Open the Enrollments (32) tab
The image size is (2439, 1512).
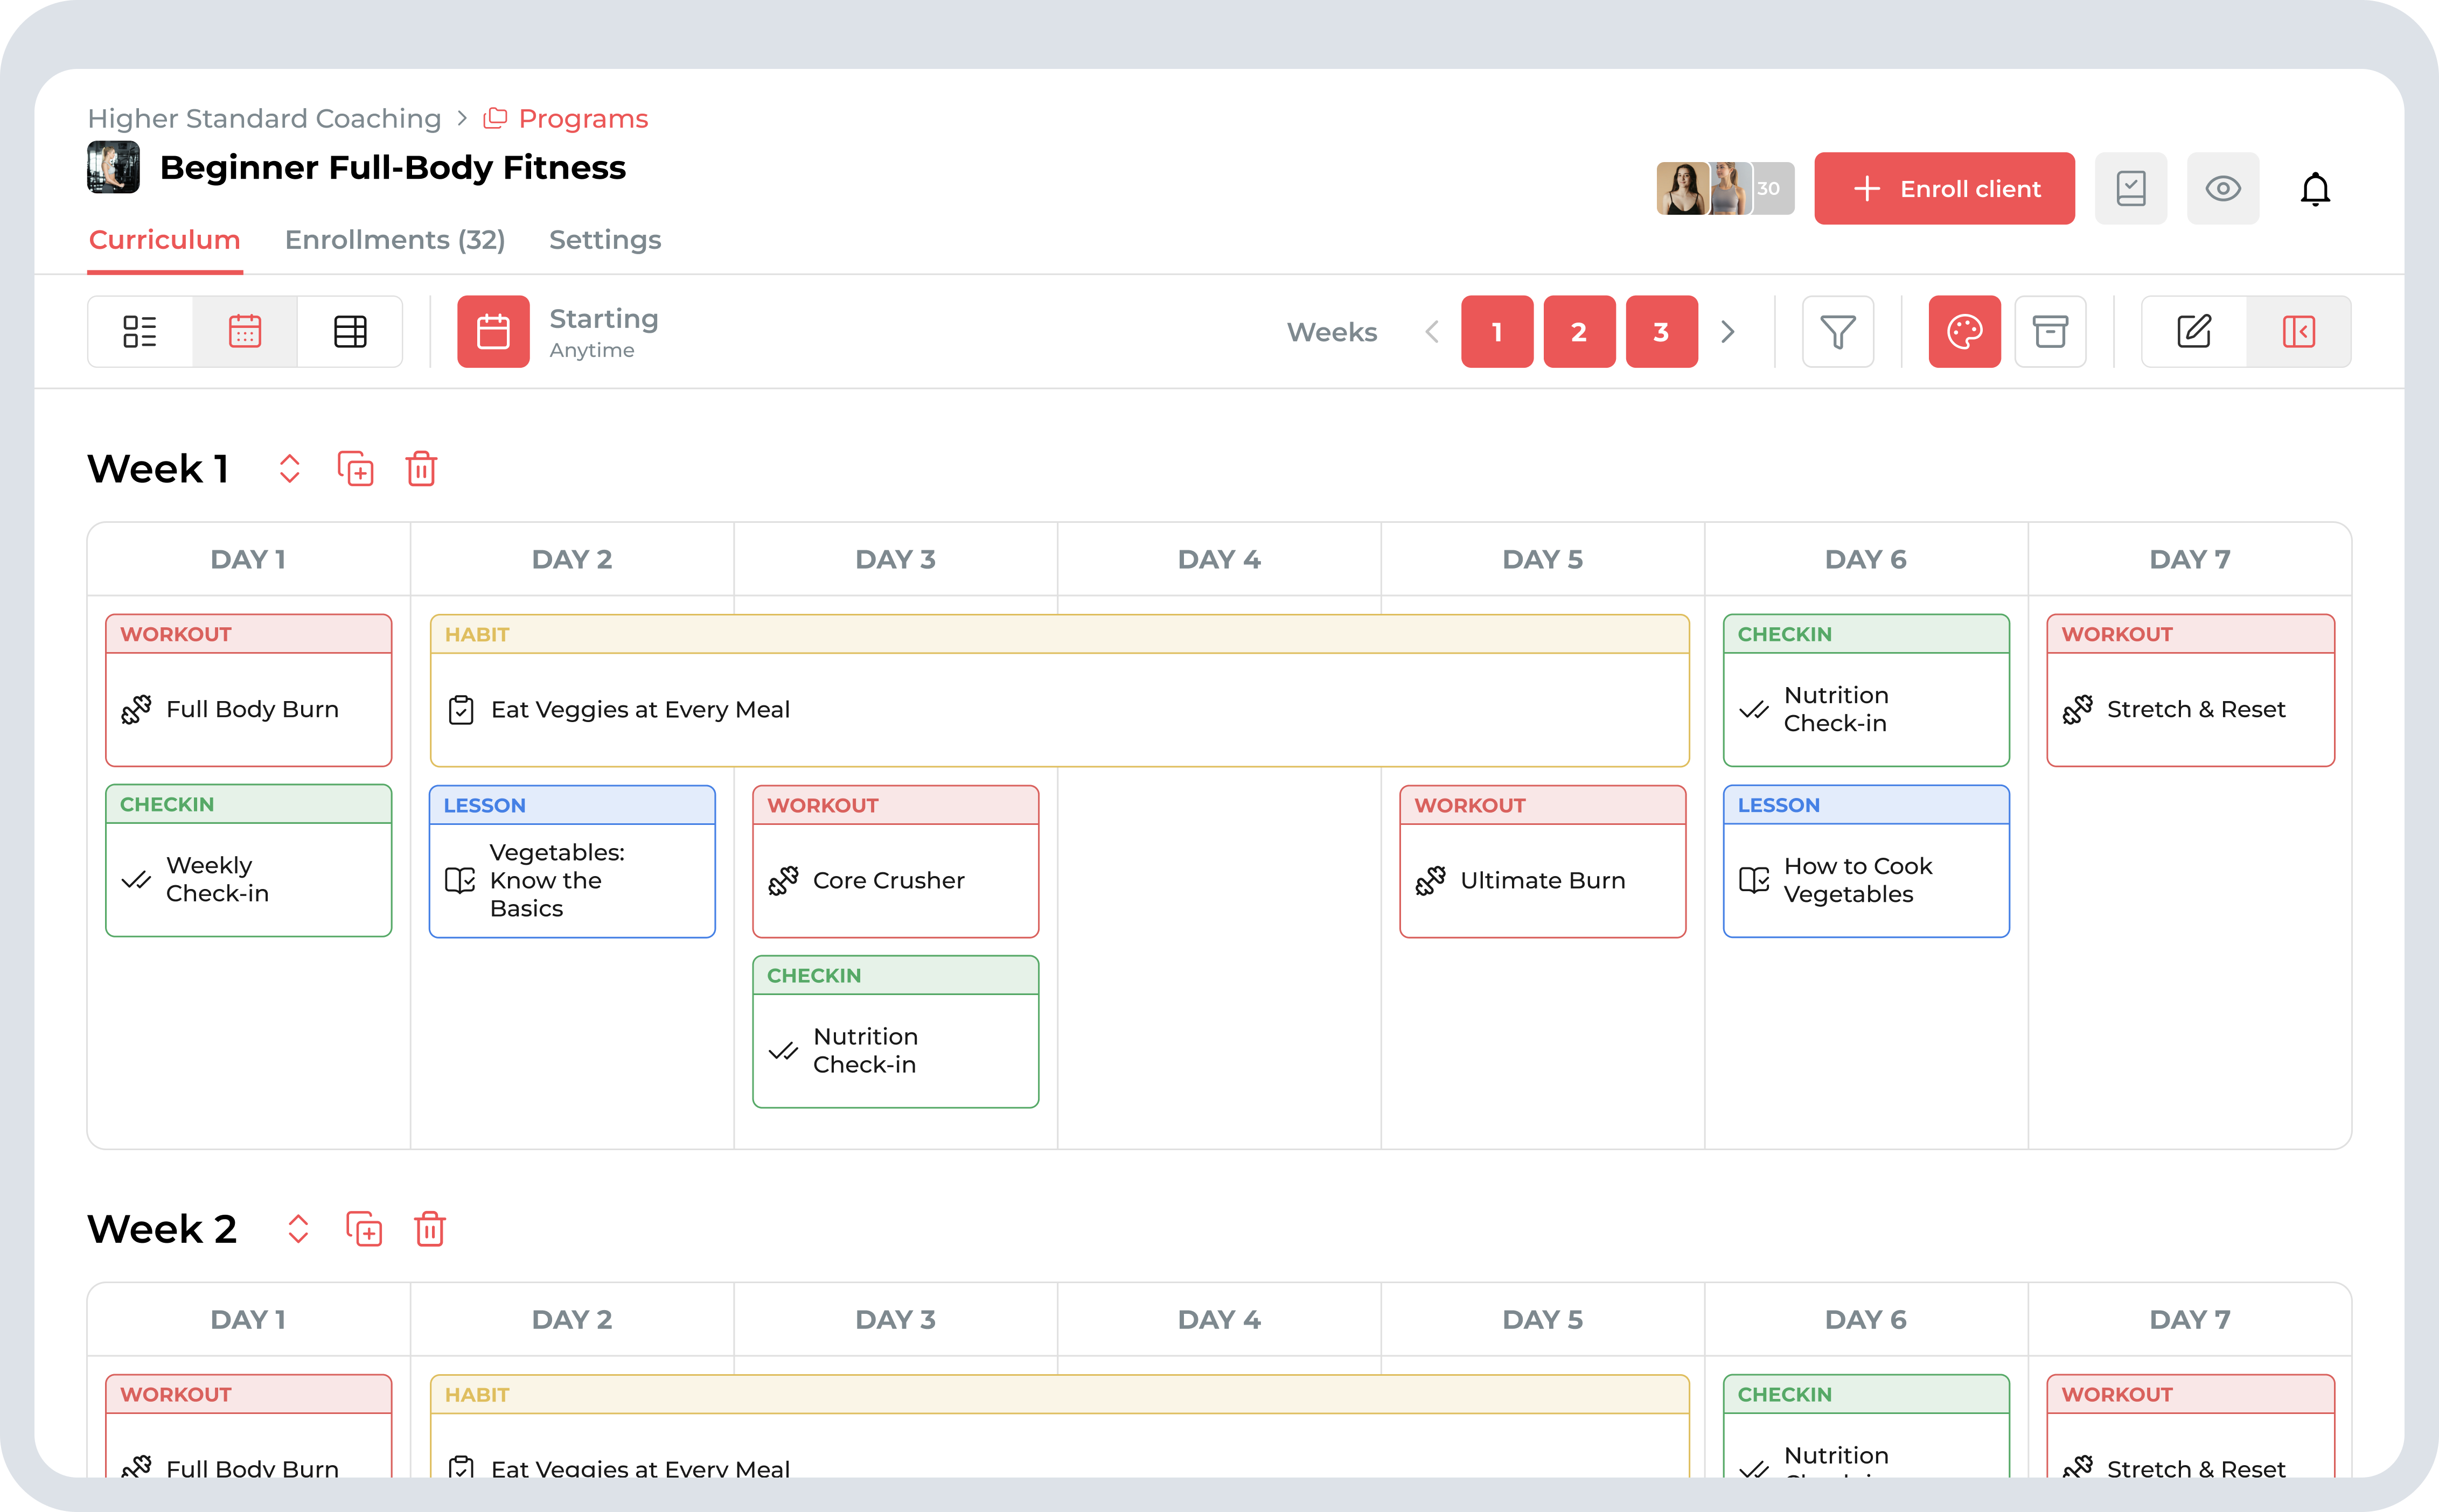[395, 240]
